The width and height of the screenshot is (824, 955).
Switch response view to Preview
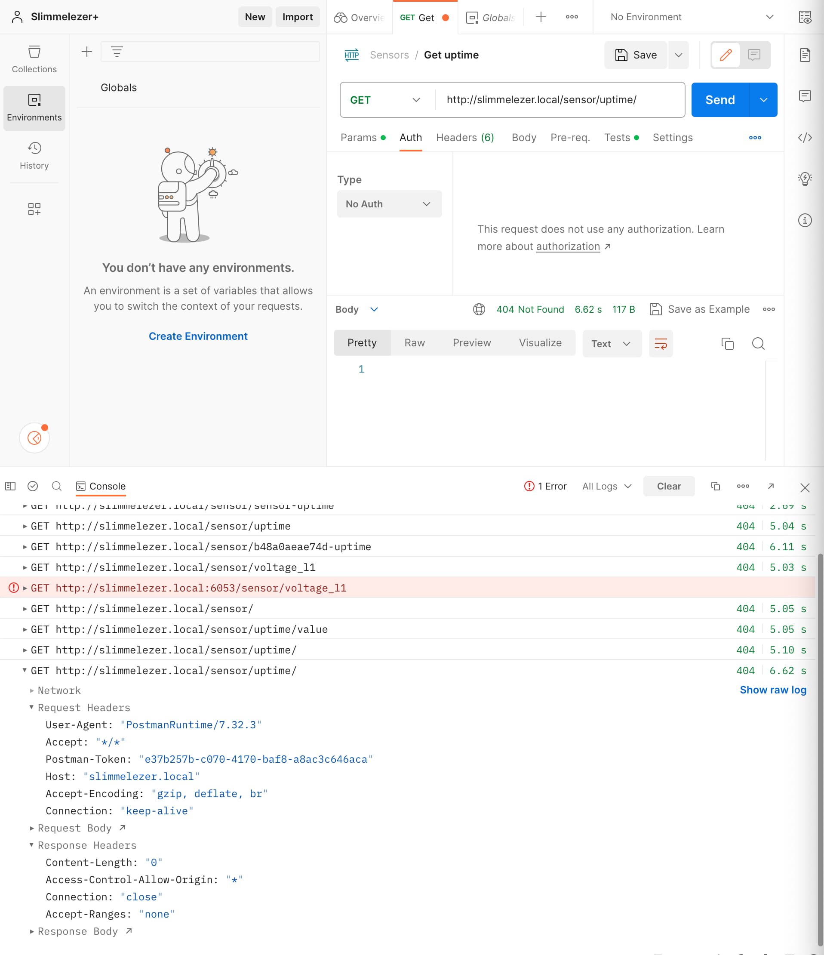click(471, 342)
